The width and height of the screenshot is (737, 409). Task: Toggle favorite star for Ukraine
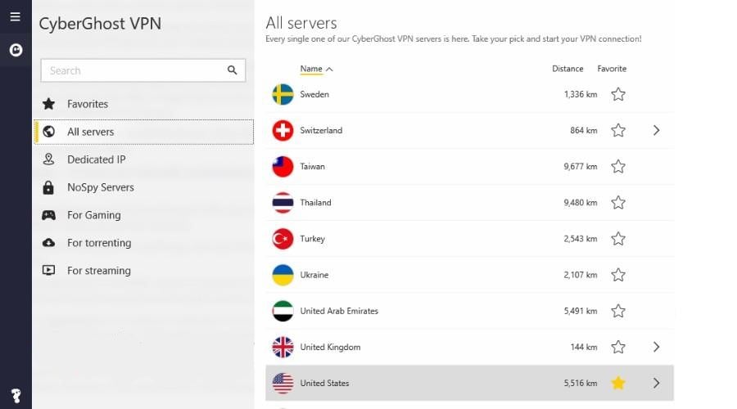tap(618, 275)
